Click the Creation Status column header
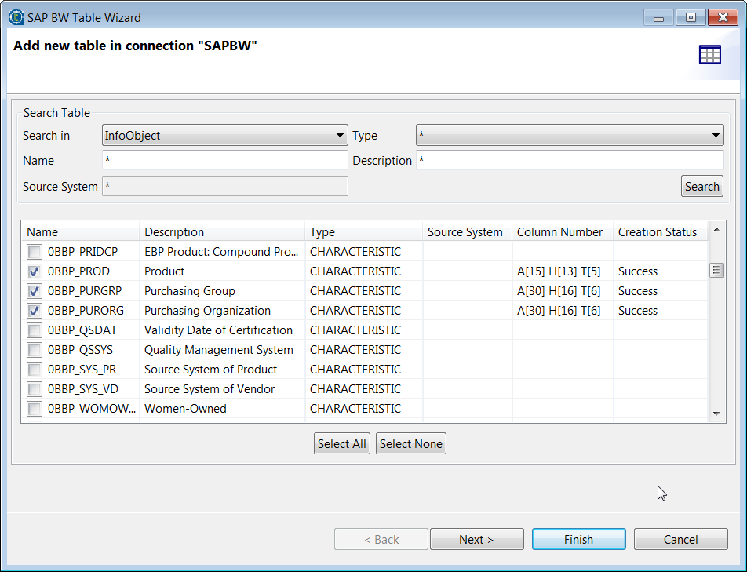 point(658,232)
